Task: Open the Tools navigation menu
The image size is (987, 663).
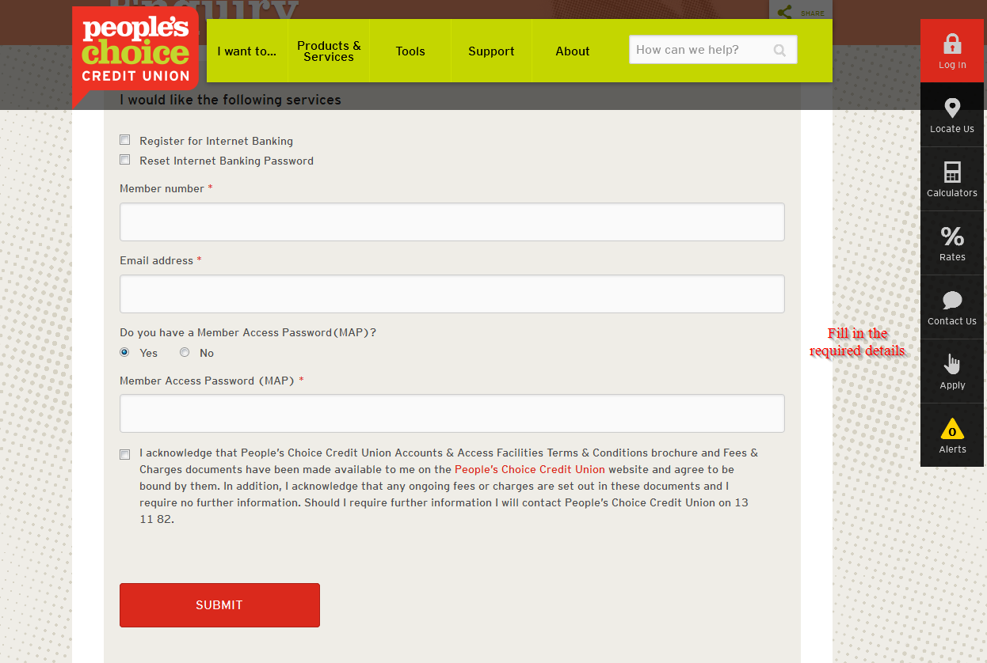Action: pyautogui.click(x=410, y=51)
